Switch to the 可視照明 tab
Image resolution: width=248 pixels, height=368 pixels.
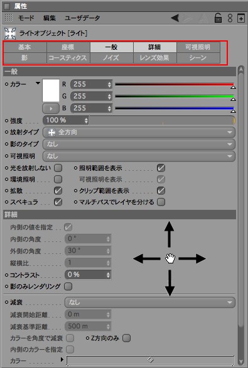point(198,47)
